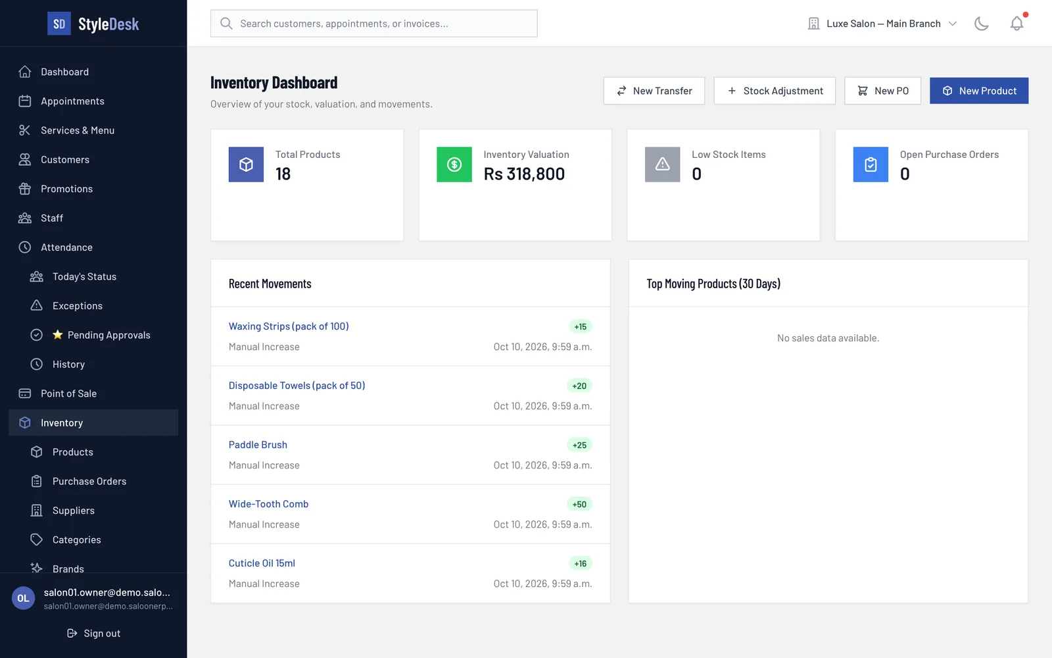Click the clock icon beside History
Screen dimensions: 1052x658
[x=37, y=364]
